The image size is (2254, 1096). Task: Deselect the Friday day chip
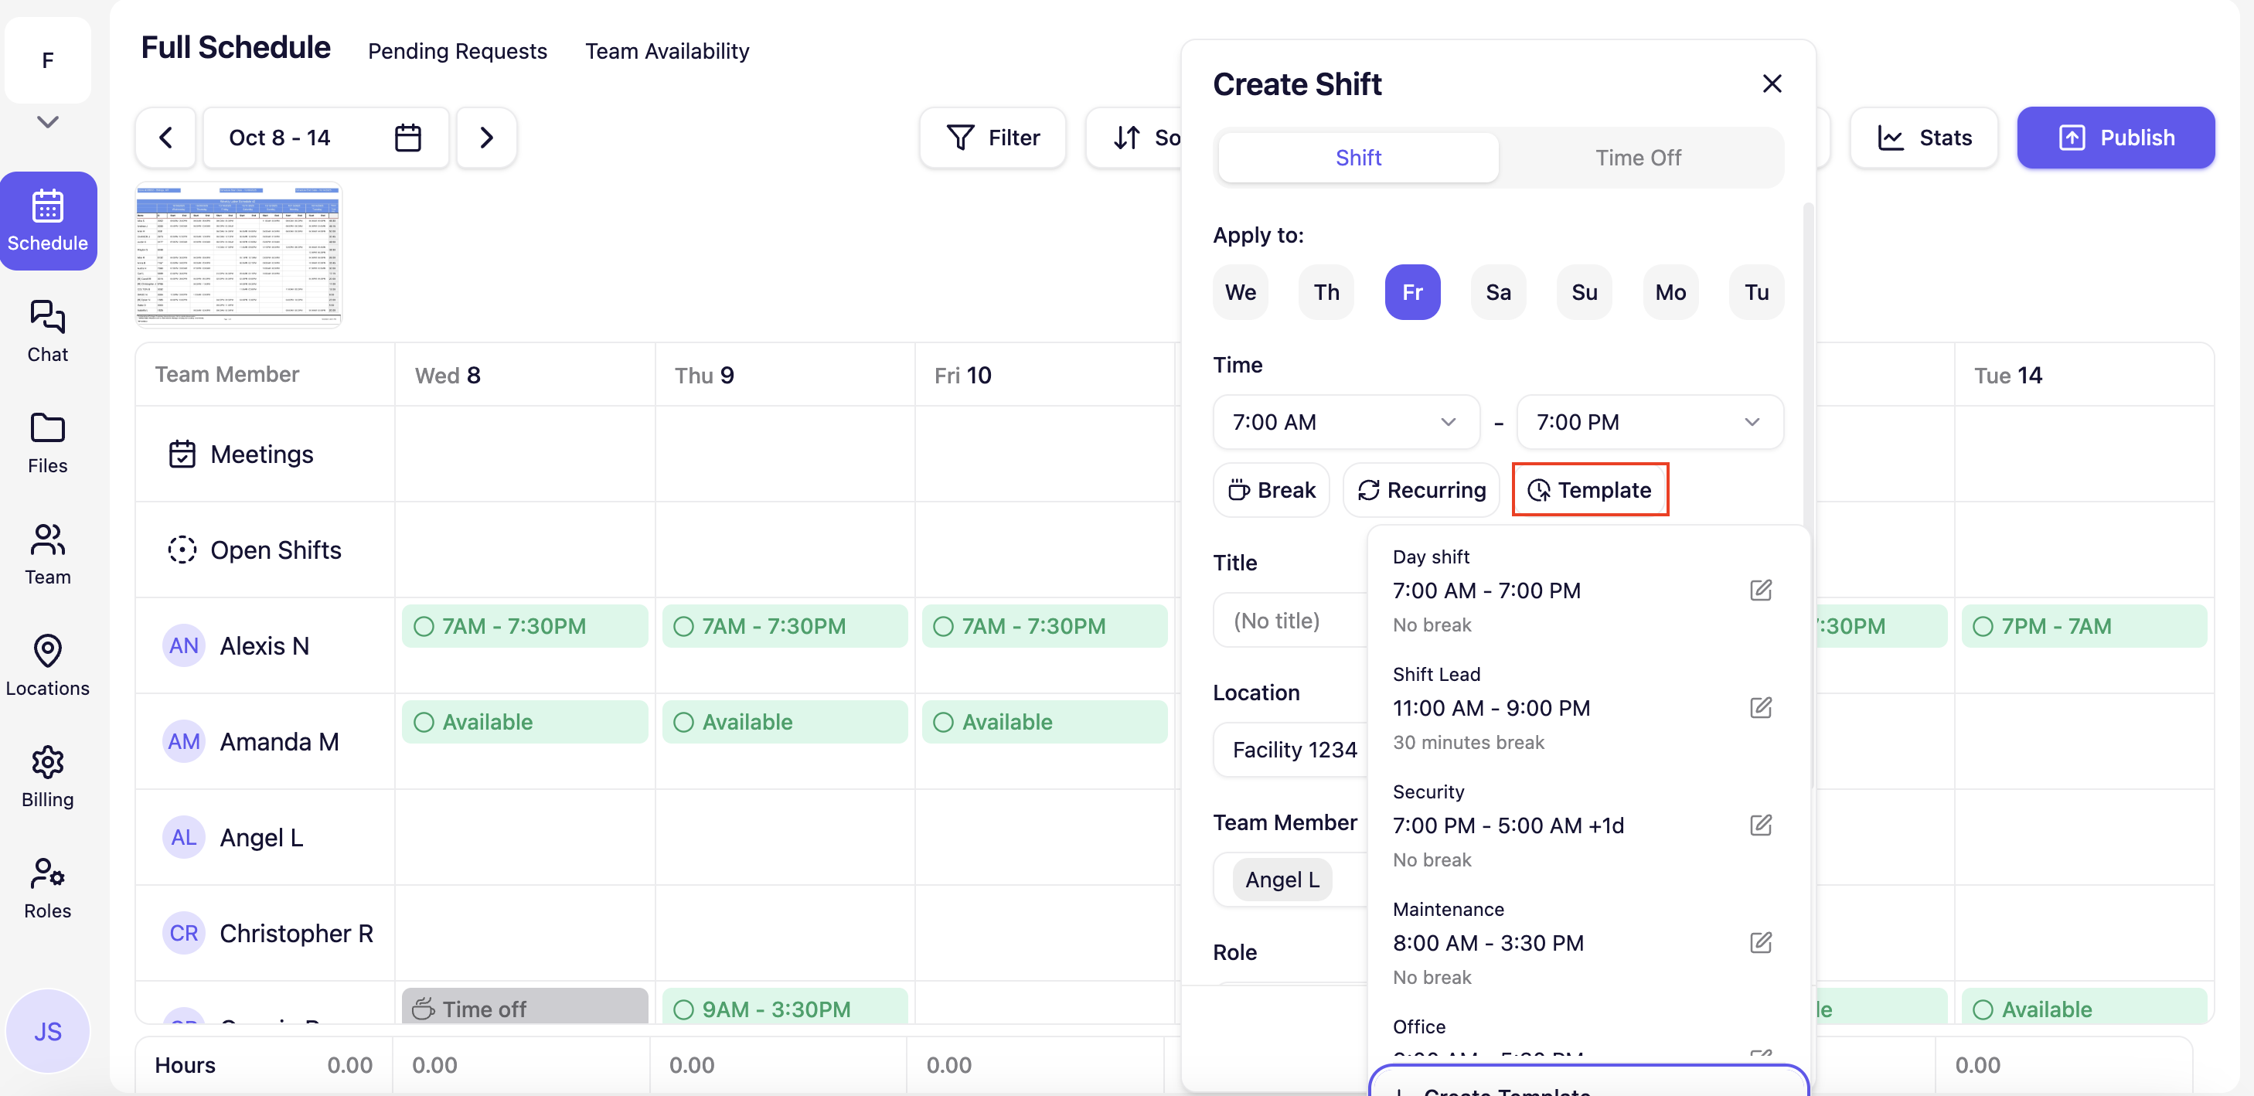click(1411, 292)
